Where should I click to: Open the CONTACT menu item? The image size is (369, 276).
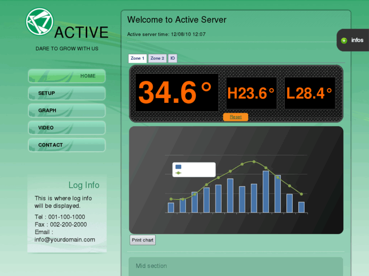pos(67,145)
